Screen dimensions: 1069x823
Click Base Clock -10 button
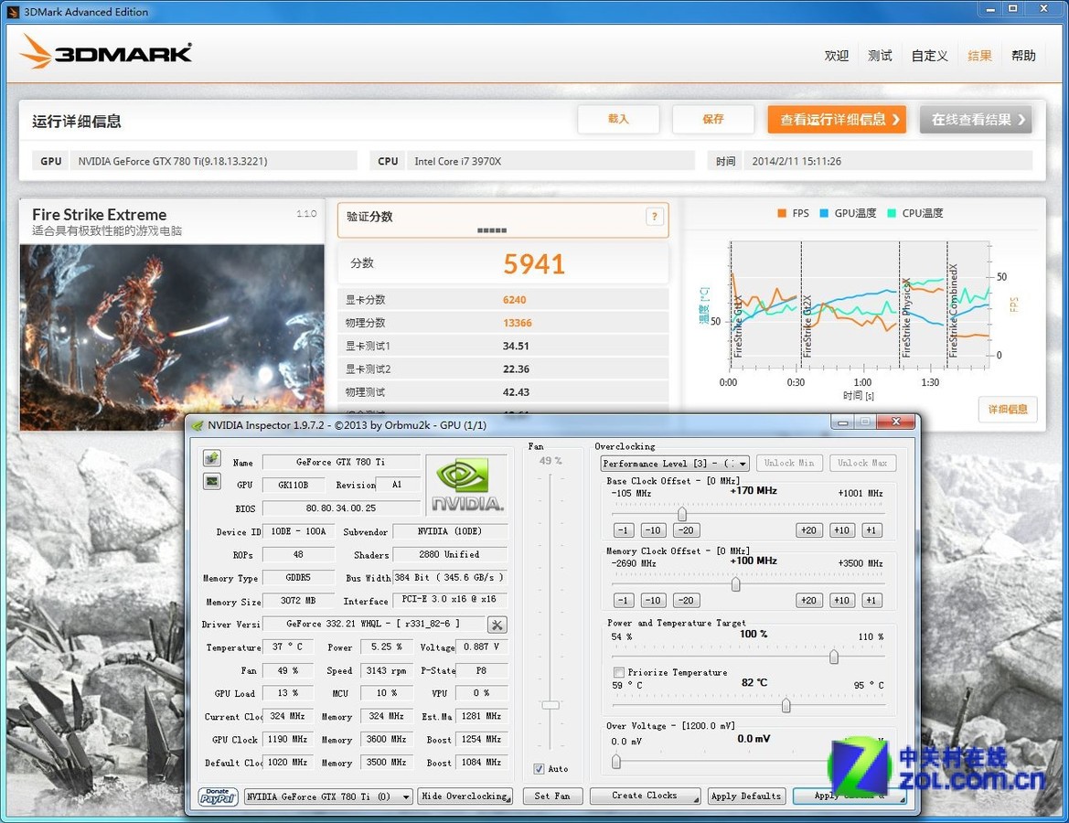coord(653,530)
